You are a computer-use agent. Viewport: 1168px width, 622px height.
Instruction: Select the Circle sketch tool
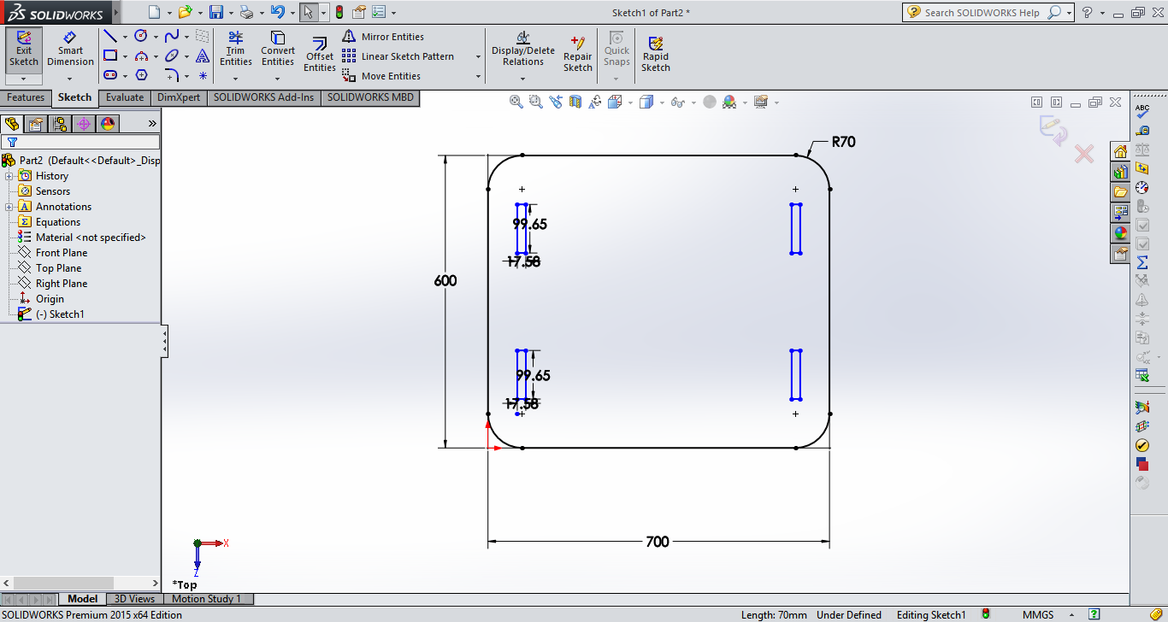click(x=141, y=36)
